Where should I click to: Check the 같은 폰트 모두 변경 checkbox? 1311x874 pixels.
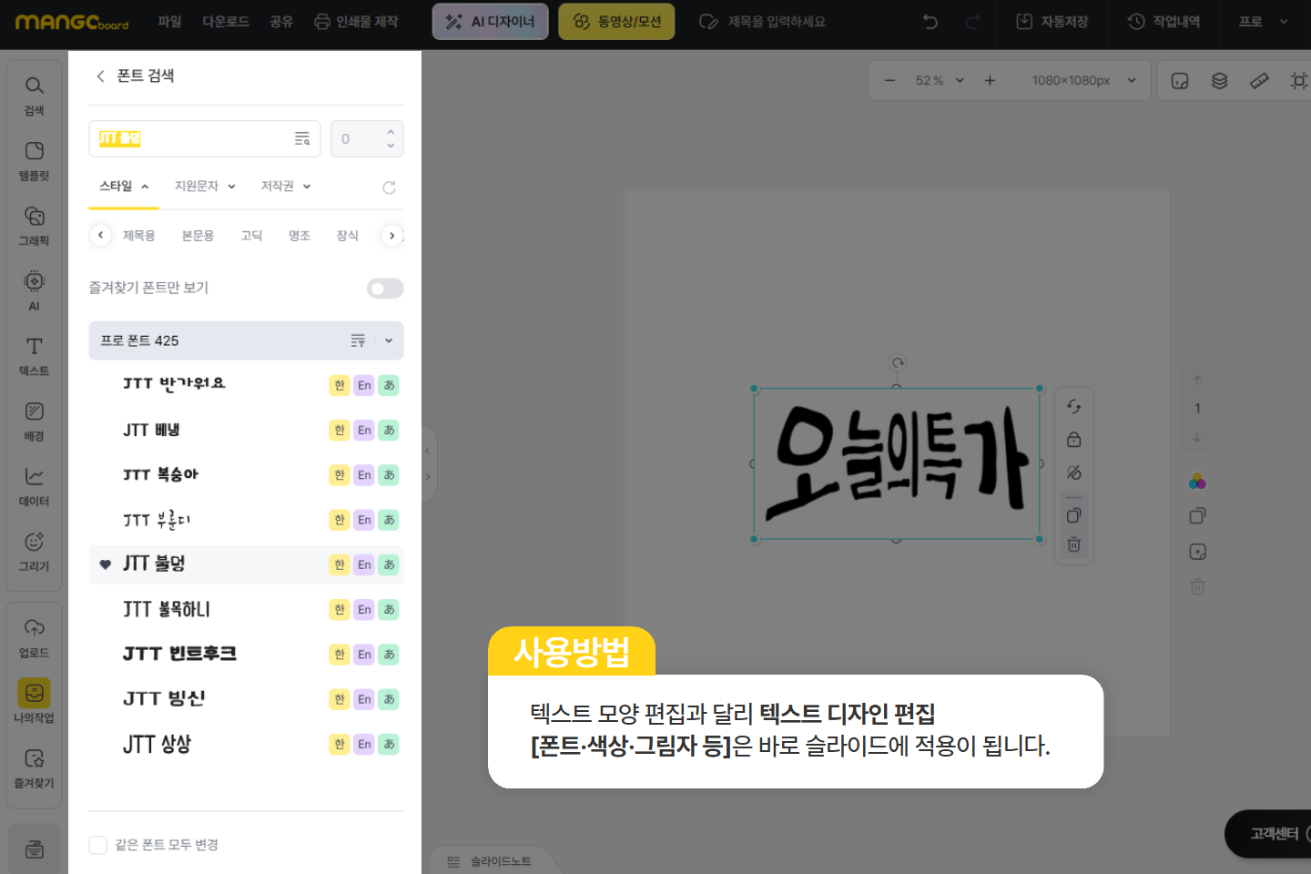tap(98, 845)
